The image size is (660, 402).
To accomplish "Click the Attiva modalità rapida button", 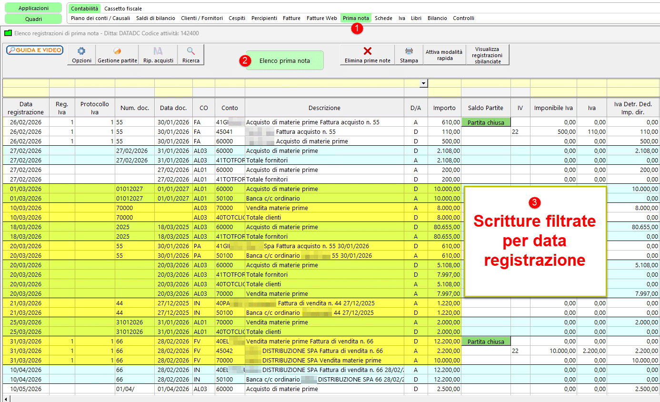I will tap(444, 55).
